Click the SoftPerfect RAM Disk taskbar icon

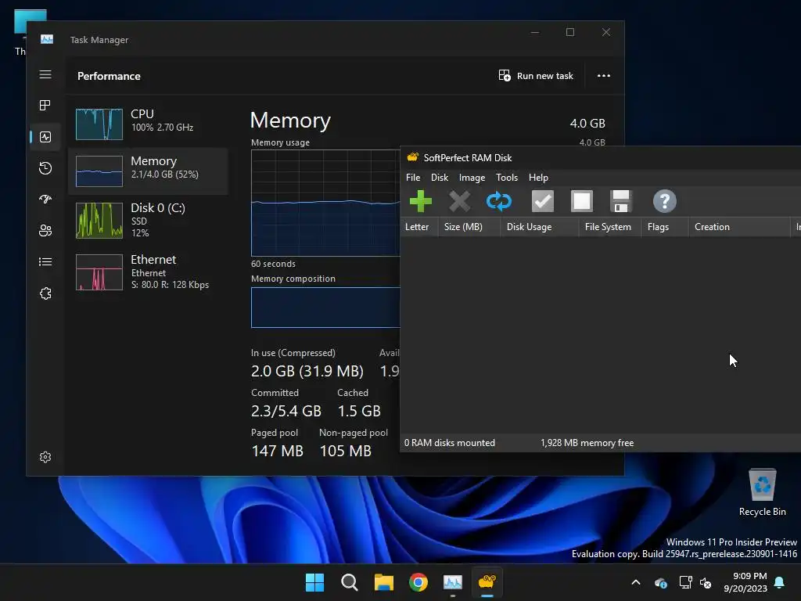487,582
